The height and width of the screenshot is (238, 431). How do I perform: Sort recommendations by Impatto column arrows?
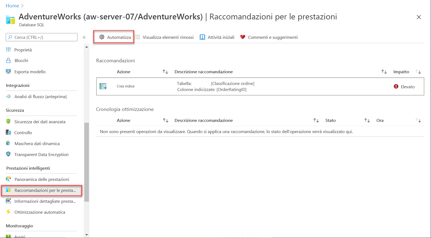(418, 72)
